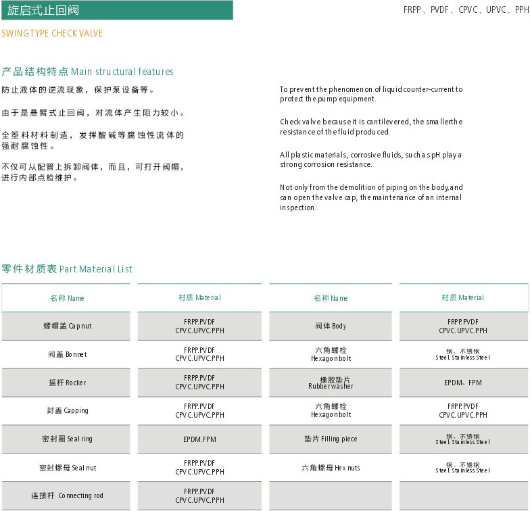Select the 六角螺母 Hex nuts cell
Screen dimensions: 530x511
pos(331,468)
